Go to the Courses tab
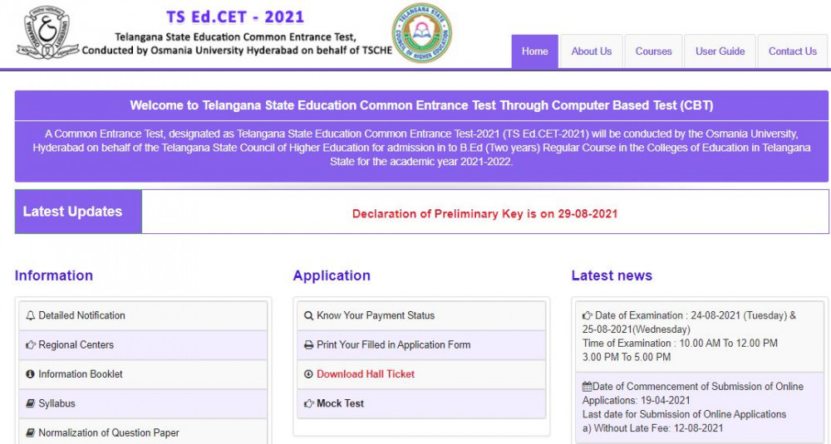The height and width of the screenshot is (444, 831). (x=653, y=51)
